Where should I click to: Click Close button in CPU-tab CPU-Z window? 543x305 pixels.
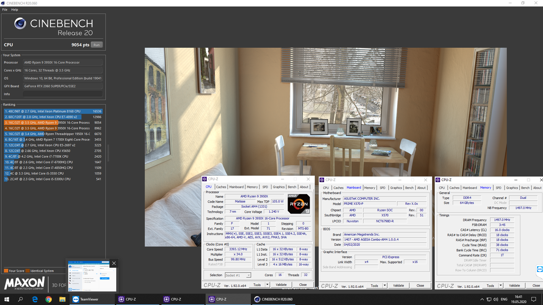pyautogui.click(x=303, y=285)
